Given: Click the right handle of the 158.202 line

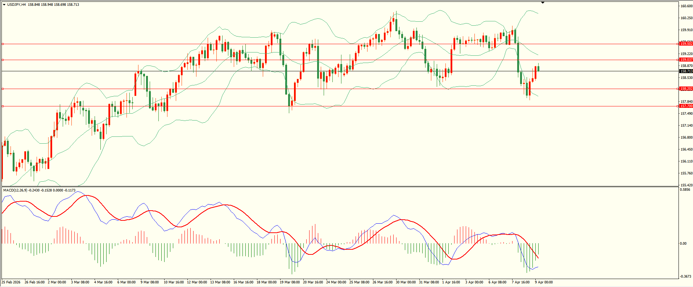Looking at the screenshot, I should pyautogui.click(x=678, y=89).
